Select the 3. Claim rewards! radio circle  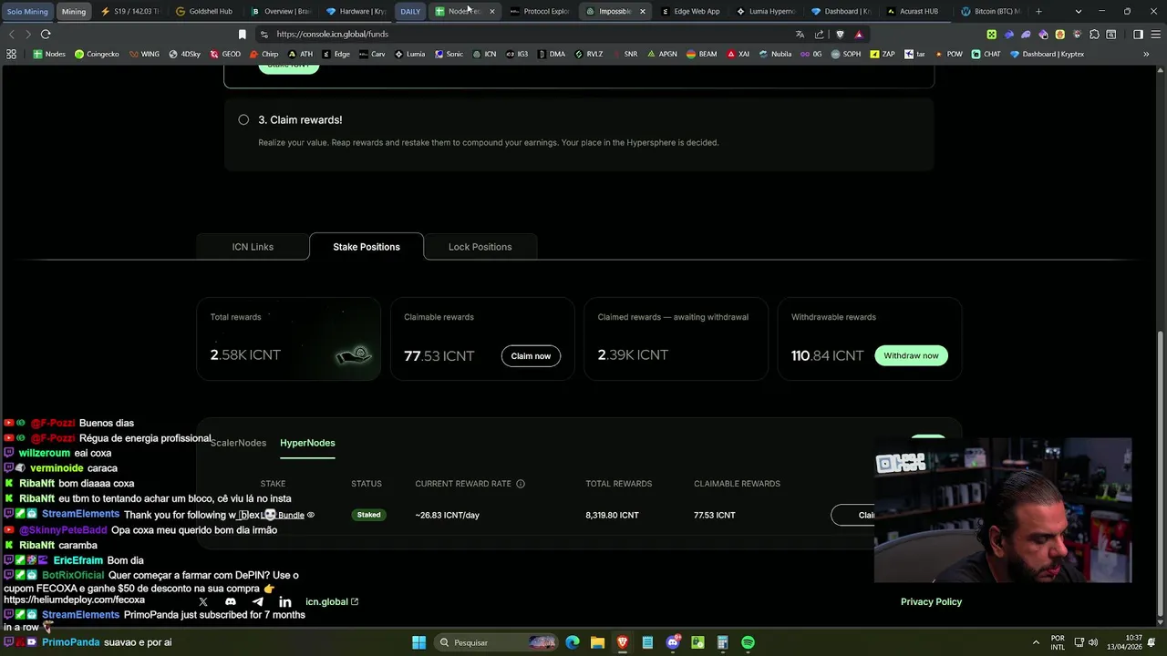click(243, 119)
